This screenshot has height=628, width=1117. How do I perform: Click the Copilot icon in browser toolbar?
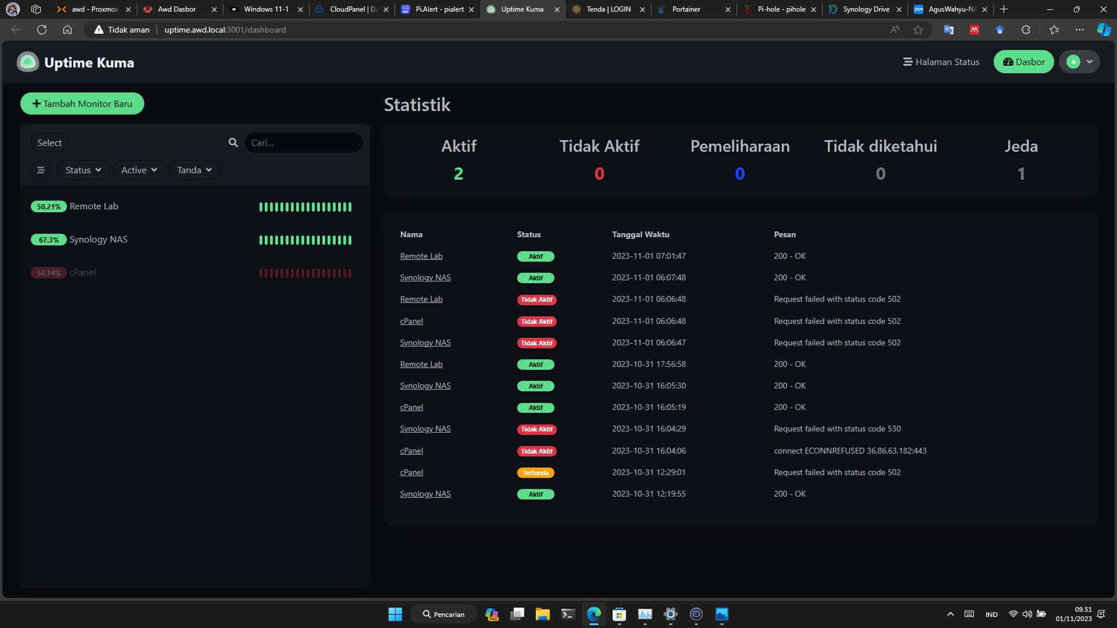[1104, 30]
